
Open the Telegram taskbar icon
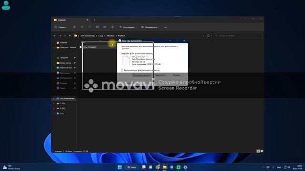click(172, 167)
